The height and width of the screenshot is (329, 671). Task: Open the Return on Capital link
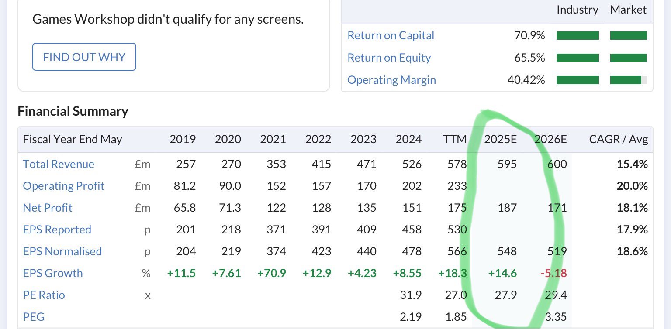click(x=391, y=35)
